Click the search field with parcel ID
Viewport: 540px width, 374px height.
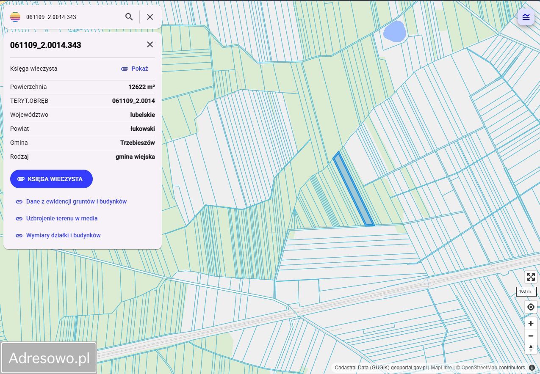[72, 17]
